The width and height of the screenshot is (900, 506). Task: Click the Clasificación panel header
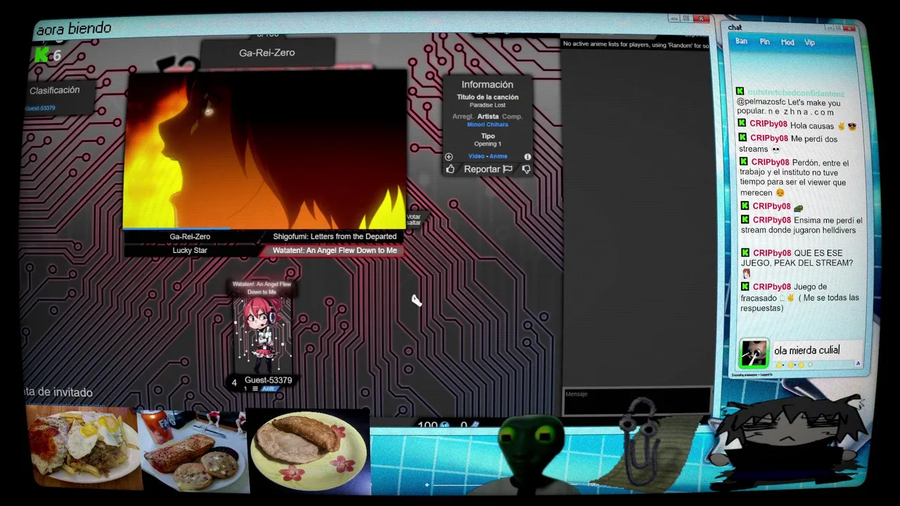(x=55, y=91)
